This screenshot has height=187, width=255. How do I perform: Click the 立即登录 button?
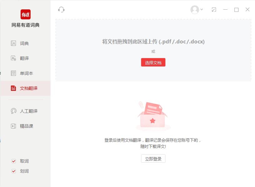coord(153,159)
